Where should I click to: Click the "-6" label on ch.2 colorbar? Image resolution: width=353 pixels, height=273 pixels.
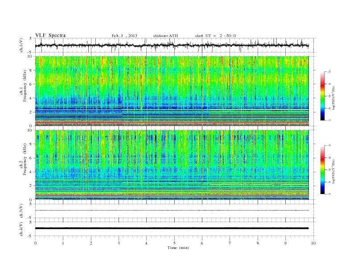(x=329, y=182)
